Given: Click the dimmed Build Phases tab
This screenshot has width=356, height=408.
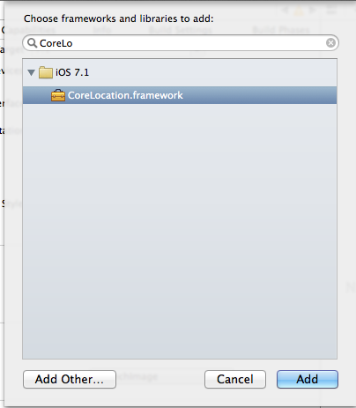Looking at the screenshot, I should pos(281,30).
